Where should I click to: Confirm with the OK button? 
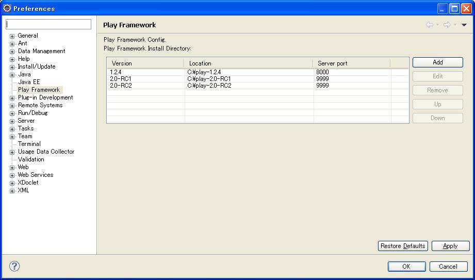tap(406, 267)
